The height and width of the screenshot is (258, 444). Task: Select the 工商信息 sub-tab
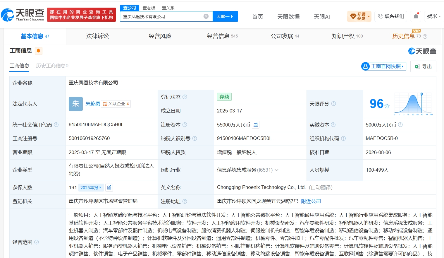19,66
